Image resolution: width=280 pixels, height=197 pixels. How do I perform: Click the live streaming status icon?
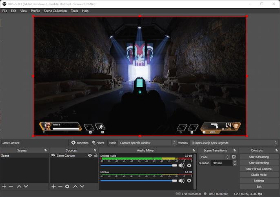click(x=178, y=194)
